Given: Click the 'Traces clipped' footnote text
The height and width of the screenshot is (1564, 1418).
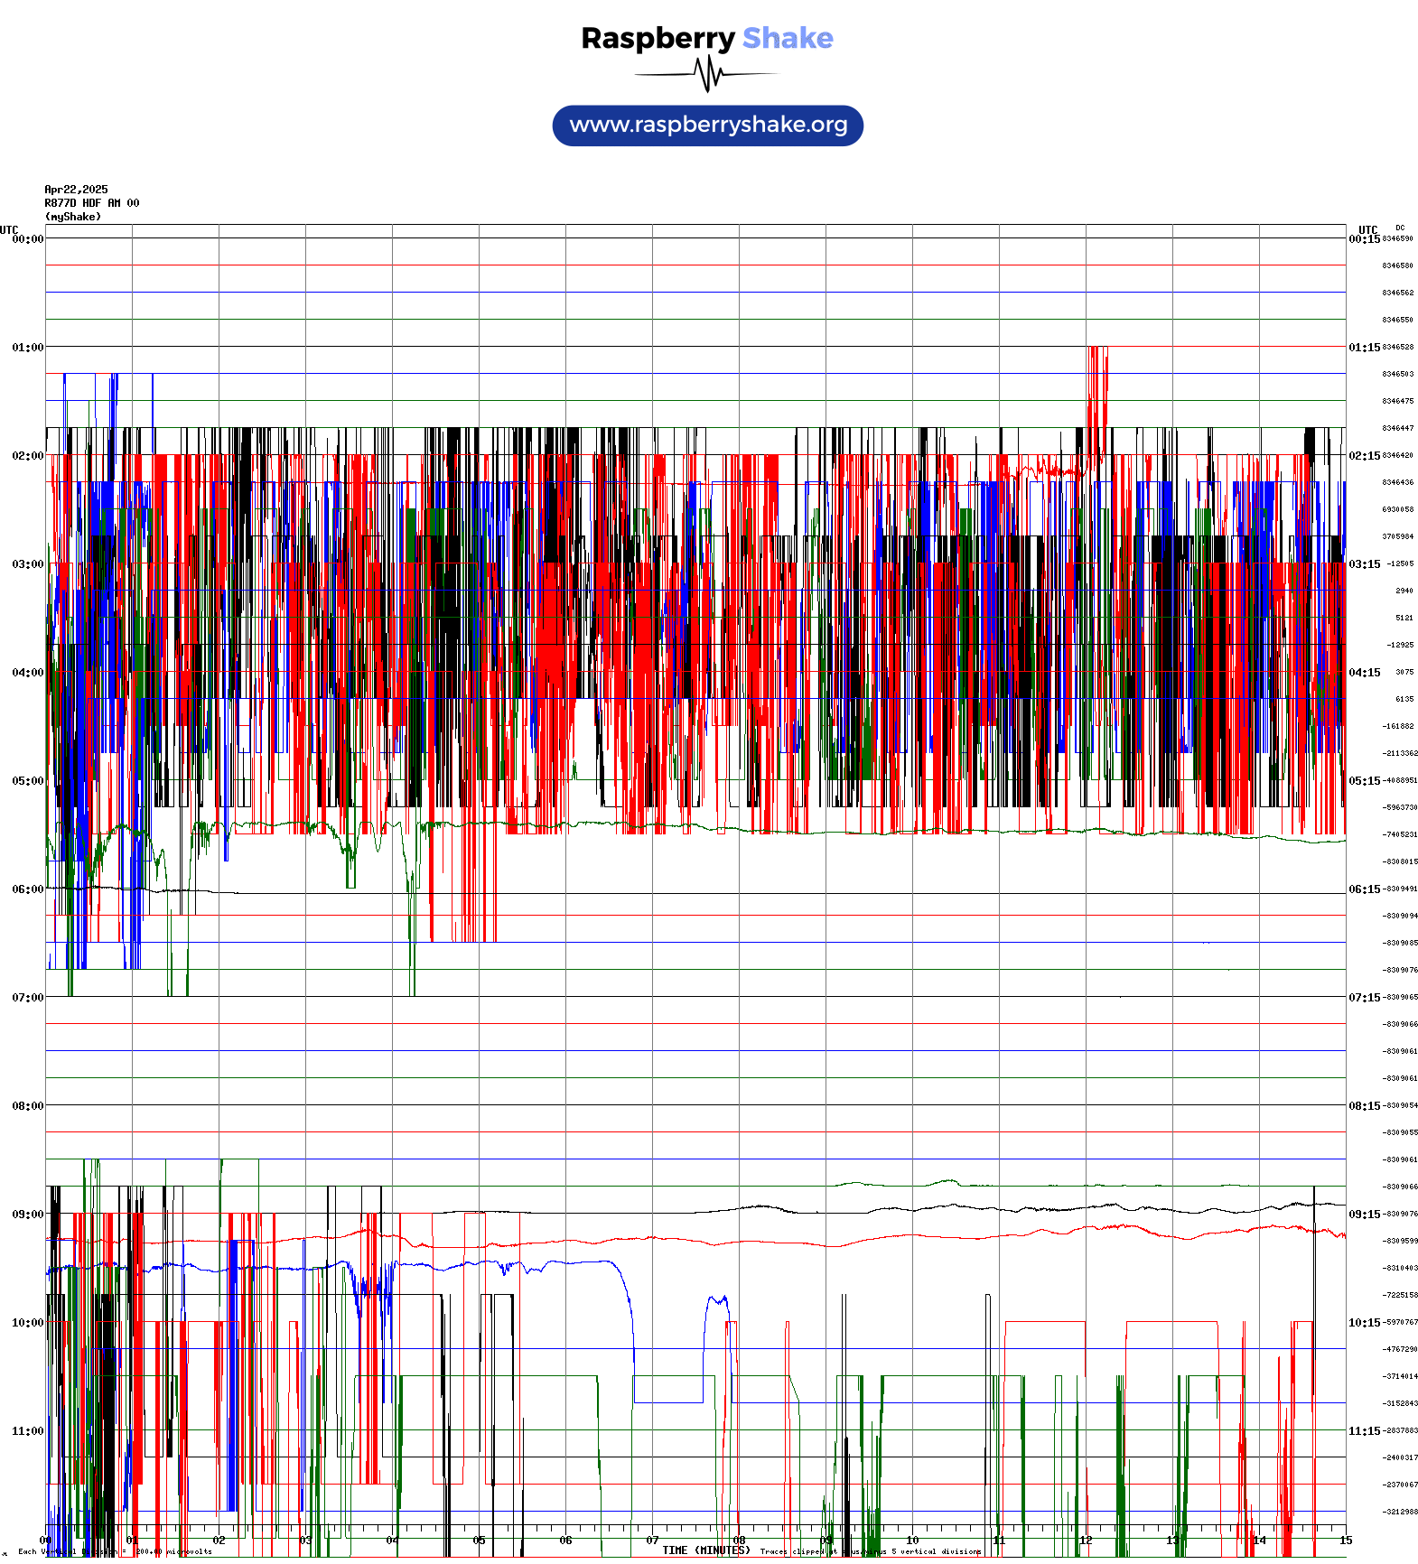Looking at the screenshot, I should point(871,1551).
